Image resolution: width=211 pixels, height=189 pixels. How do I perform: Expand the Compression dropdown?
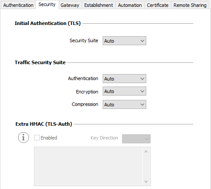[124, 105]
